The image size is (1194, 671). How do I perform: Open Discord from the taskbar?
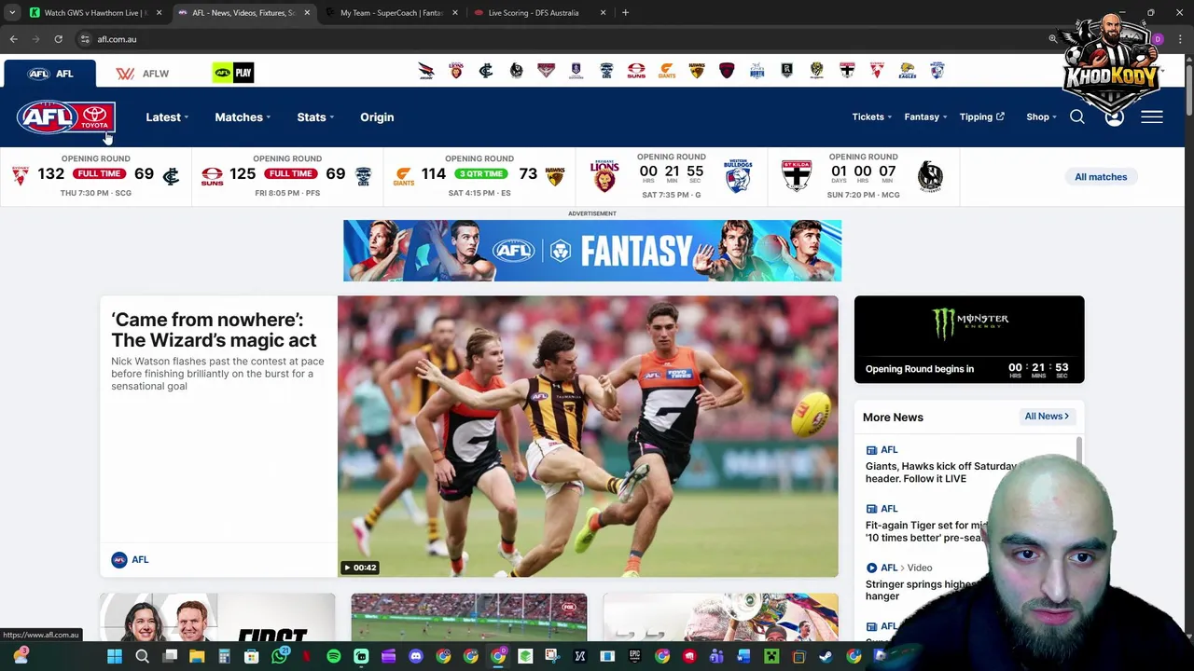tap(416, 657)
